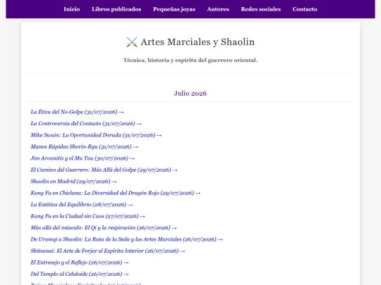Image resolution: width=381 pixels, height=285 pixels.
Task: Open La Ética del No-Golpe article
Action: pyautogui.click(x=77, y=112)
